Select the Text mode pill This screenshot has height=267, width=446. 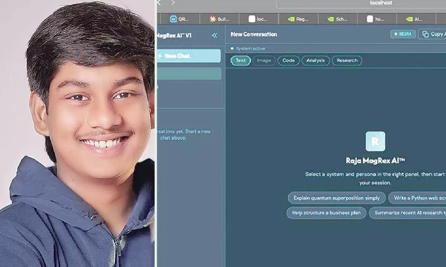click(240, 60)
